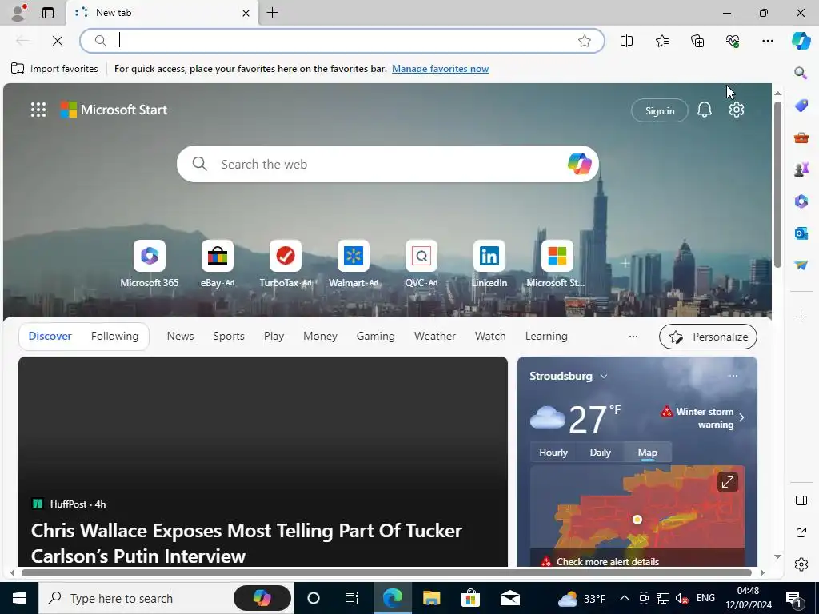The height and width of the screenshot is (614, 819).
Task: Open the Microsoft 365 quick link
Action: [150, 264]
